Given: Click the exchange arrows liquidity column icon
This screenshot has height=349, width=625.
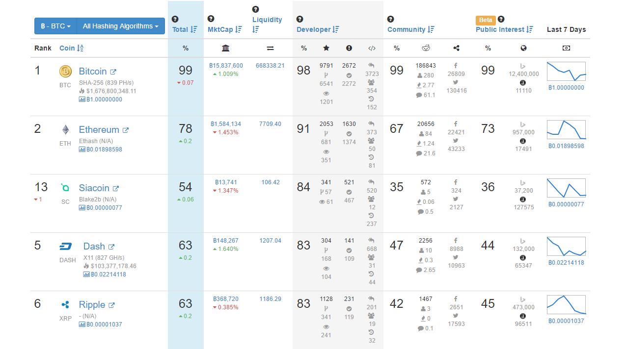Looking at the screenshot, I should 270,48.
